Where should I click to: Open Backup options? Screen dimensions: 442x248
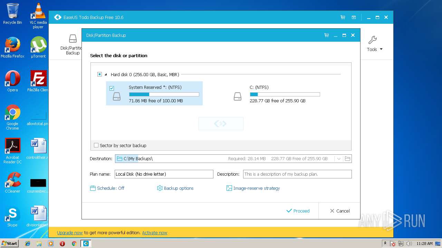[175, 188]
